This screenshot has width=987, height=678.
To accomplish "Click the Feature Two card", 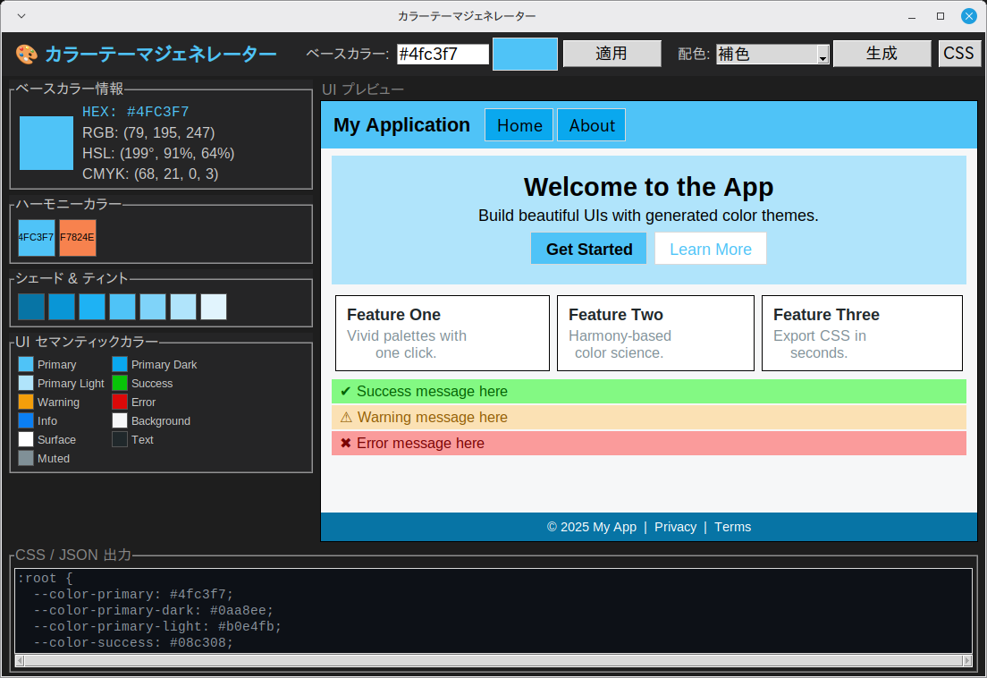I will click(656, 333).
